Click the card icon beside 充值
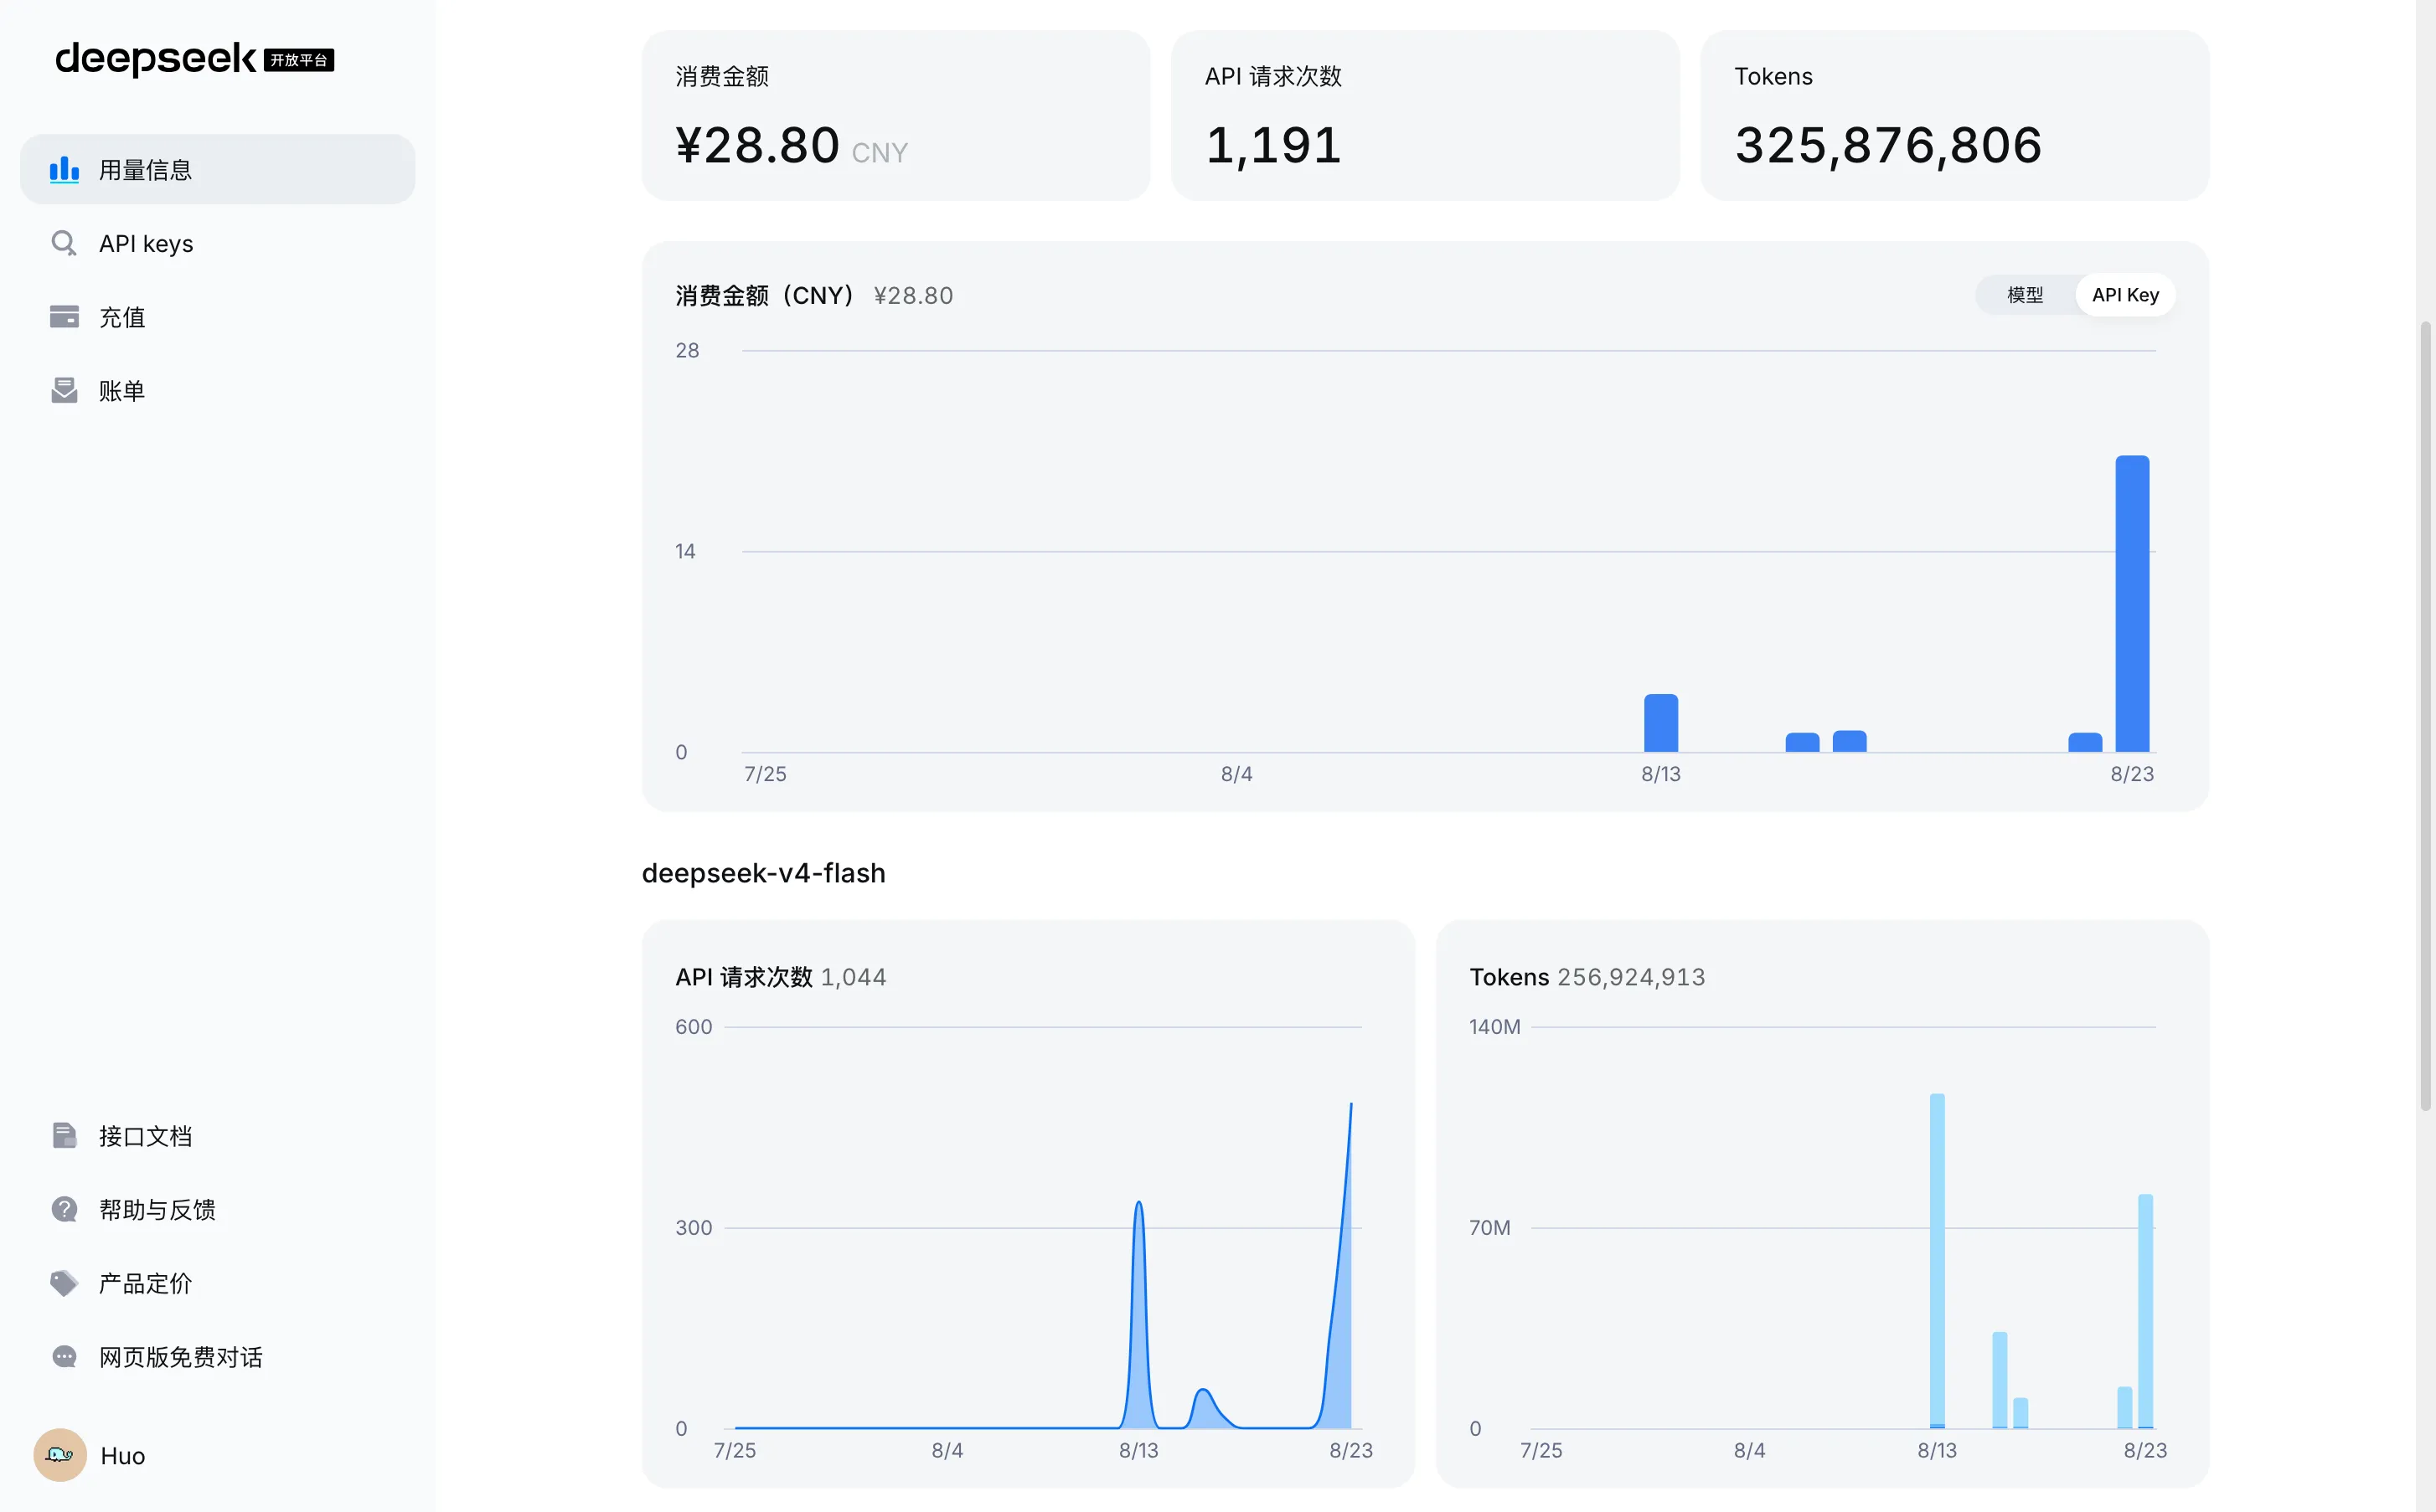This screenshot has width=2436, height=1512. 64,317
